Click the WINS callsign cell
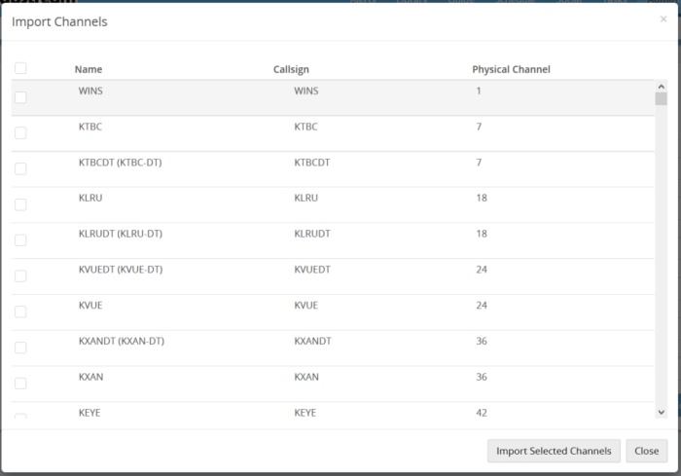 (306, 91)
